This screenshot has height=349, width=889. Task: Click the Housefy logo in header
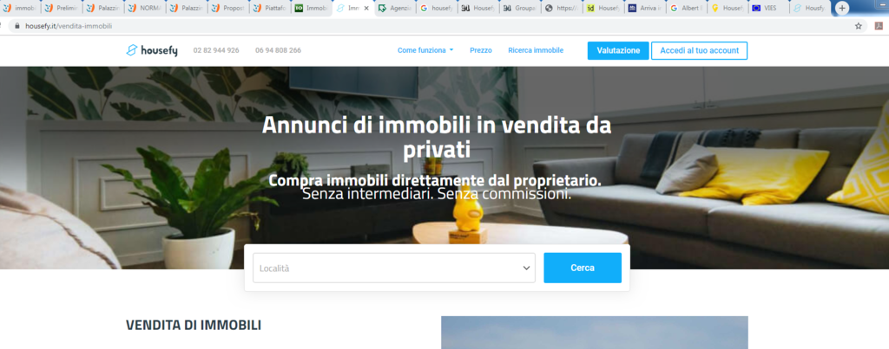pyautogui.click(x=152, y=50)
